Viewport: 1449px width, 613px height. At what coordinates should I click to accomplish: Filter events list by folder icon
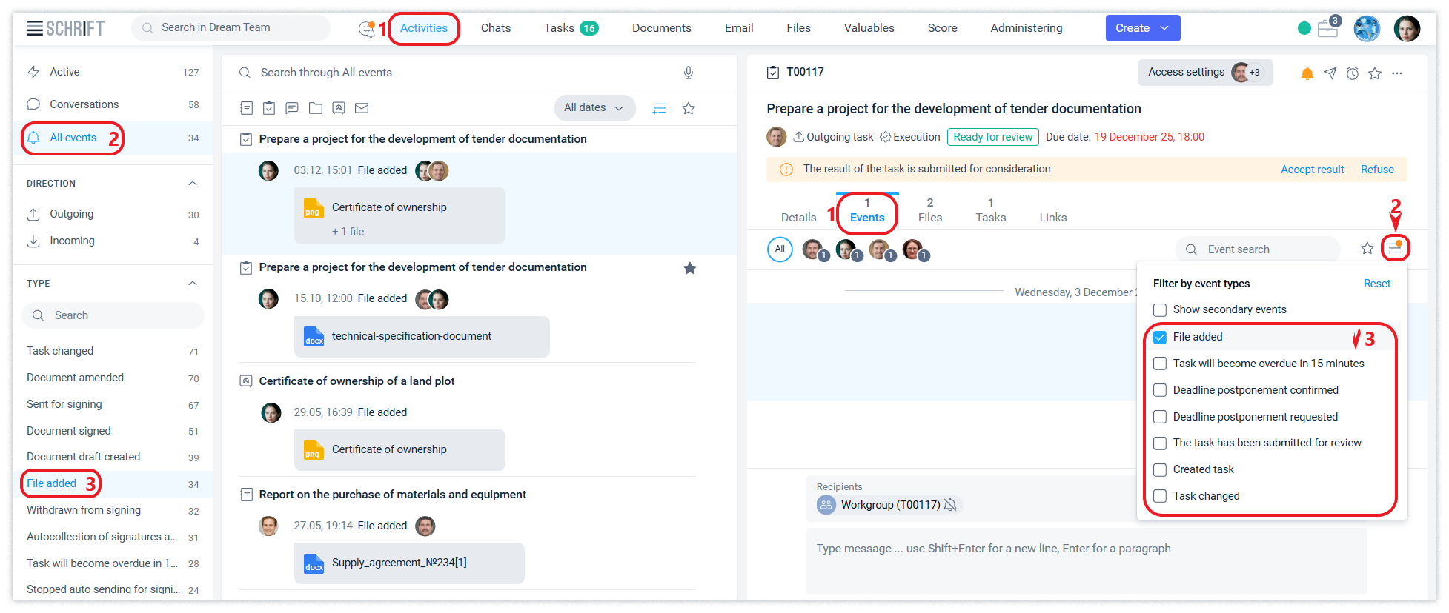316,108
